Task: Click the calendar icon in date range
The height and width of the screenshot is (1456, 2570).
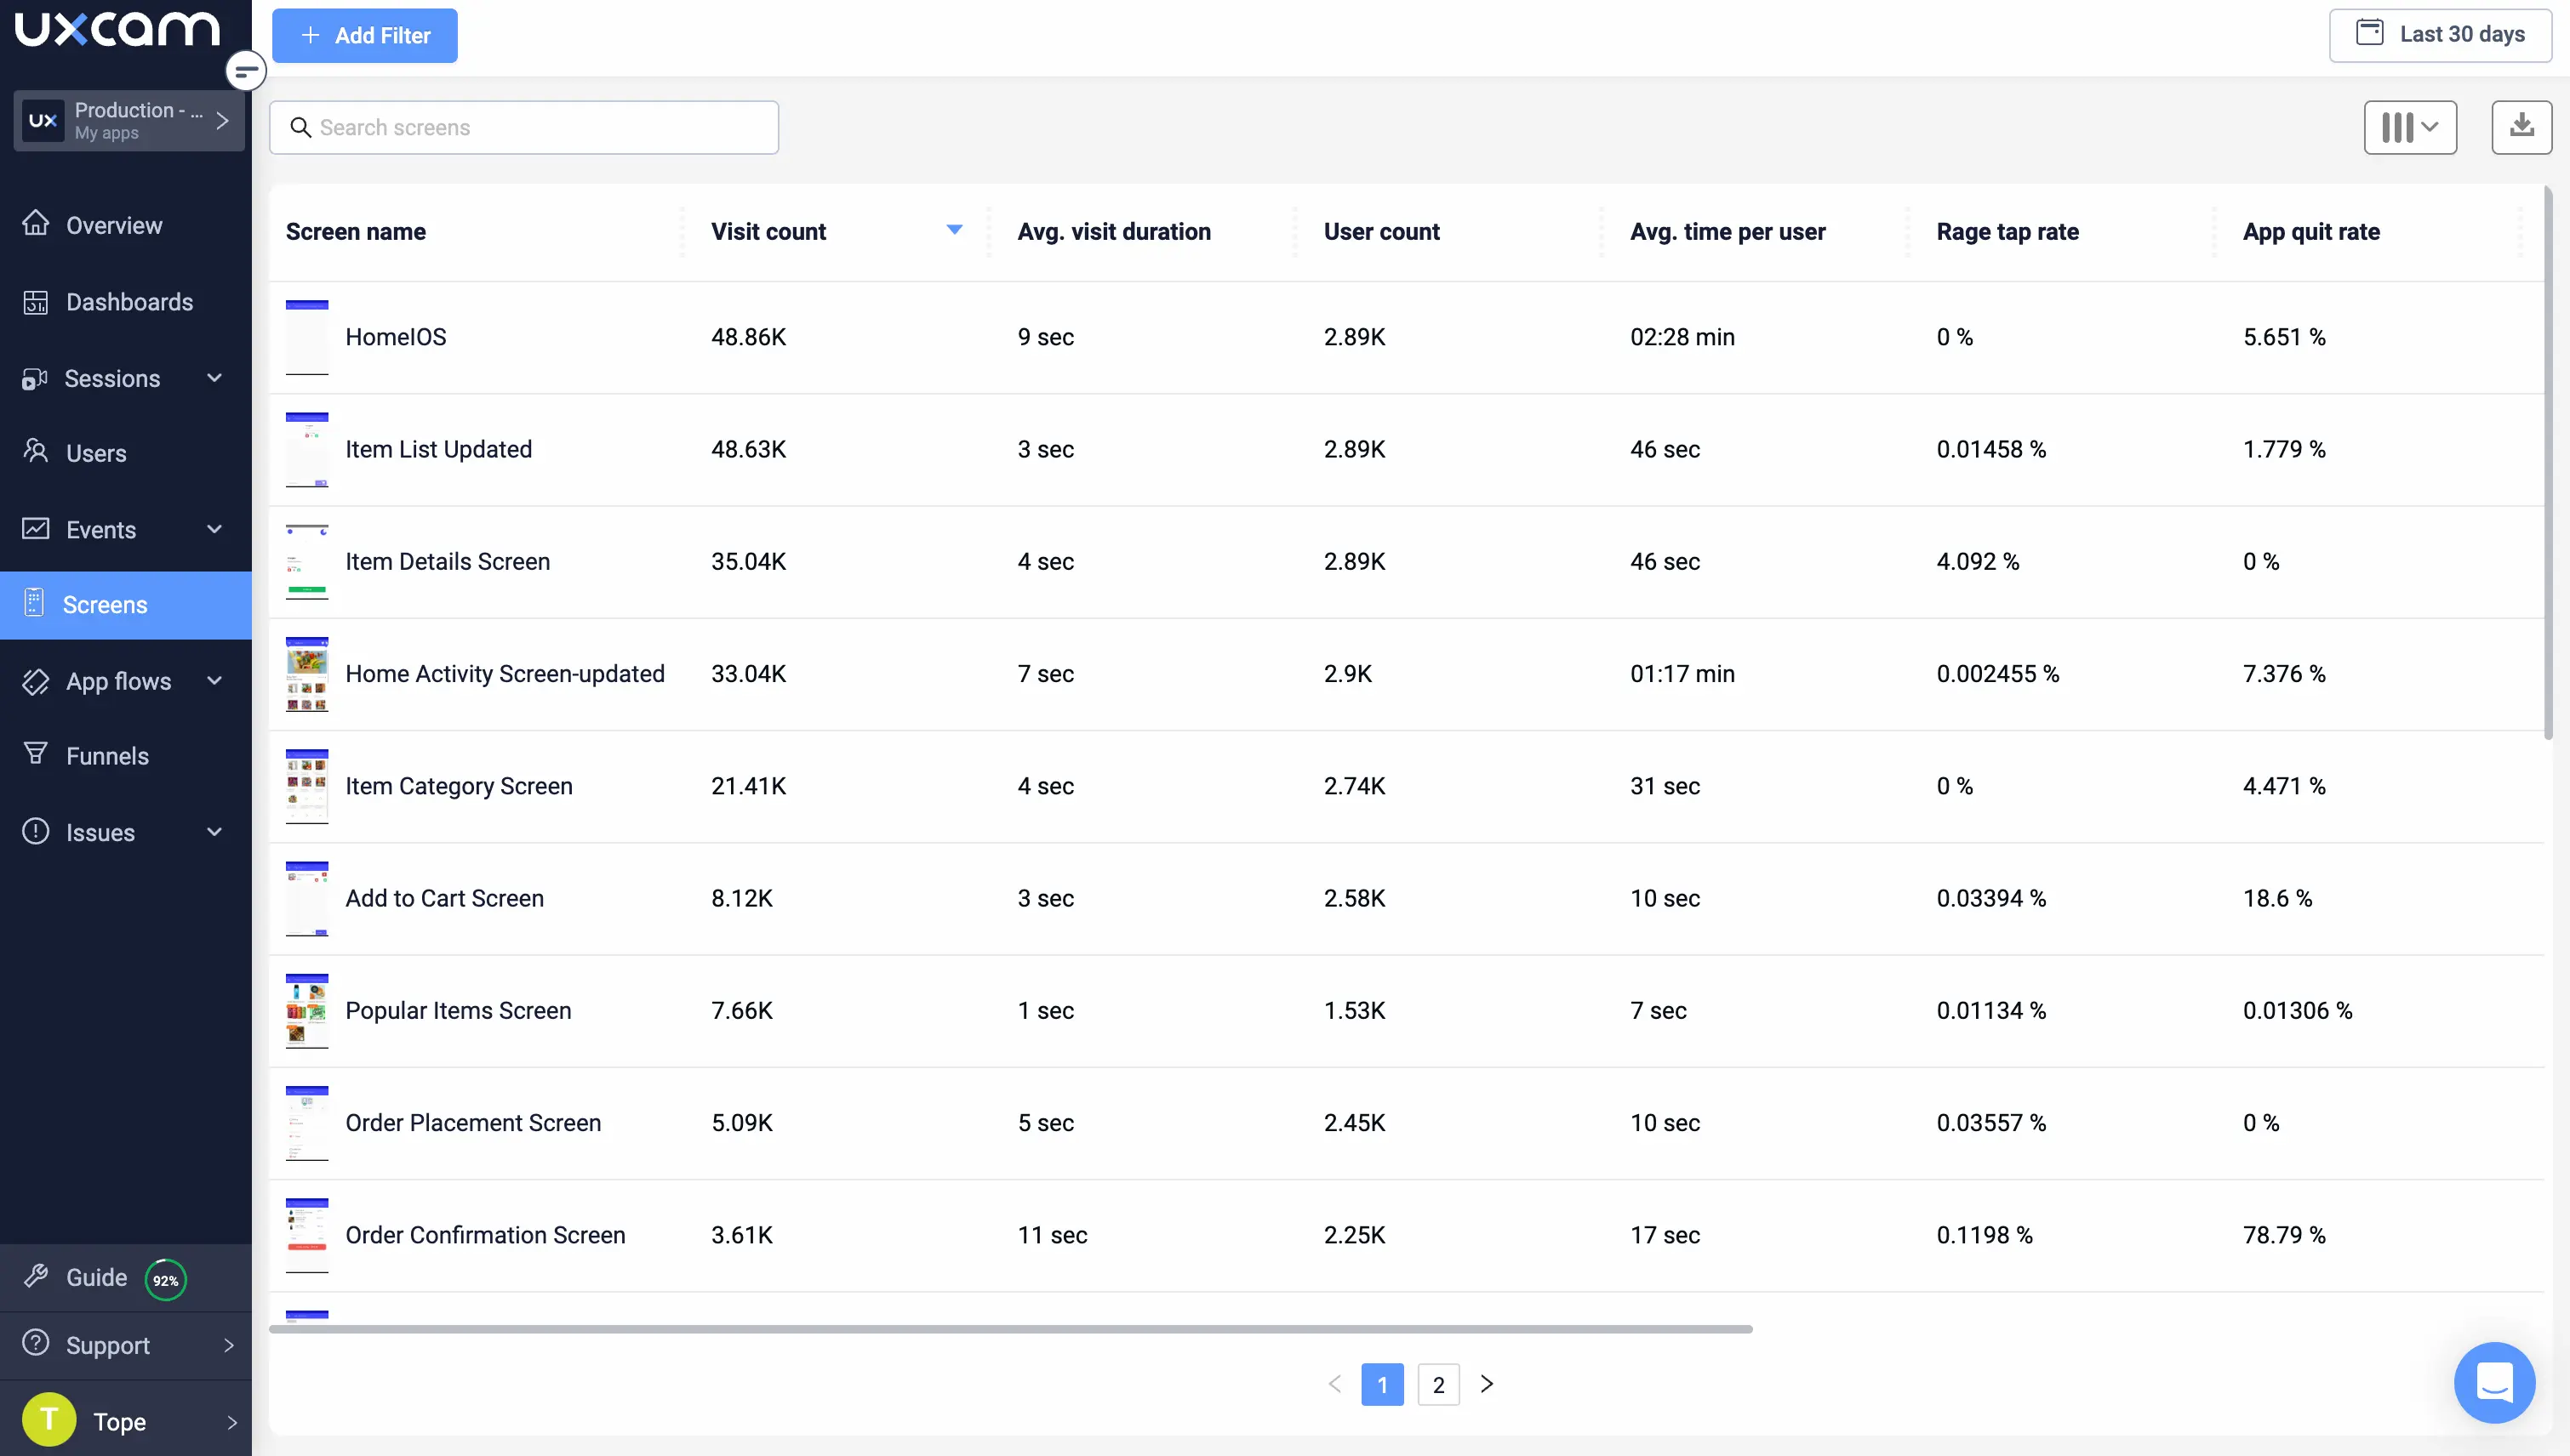Action: coord(2369,33)
